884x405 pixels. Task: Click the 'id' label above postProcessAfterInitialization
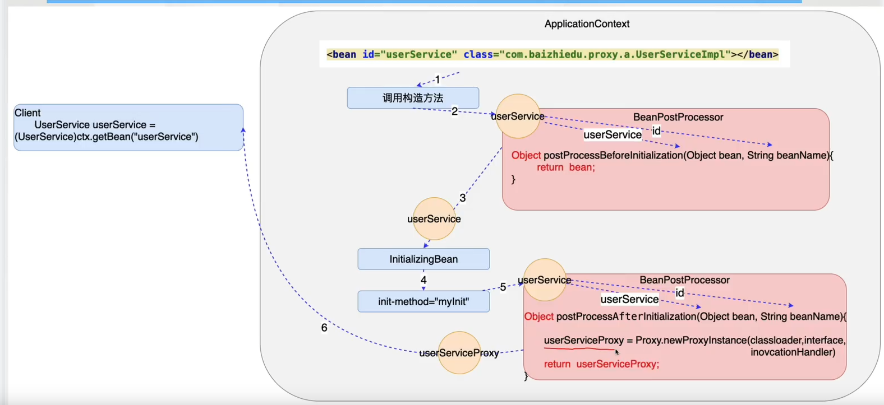(x=679, y=293)
